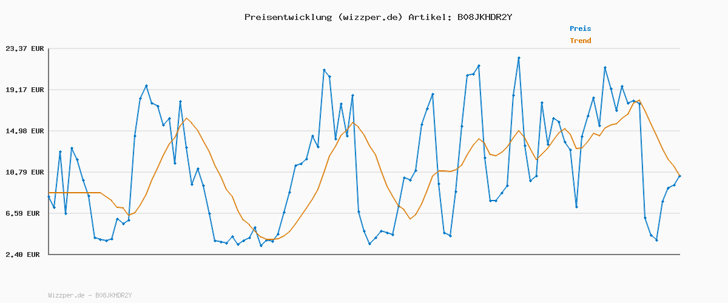Click the Wizzper.de watermark at bottom left
This screenshot has height=303, width=728.
click(90, 295)
